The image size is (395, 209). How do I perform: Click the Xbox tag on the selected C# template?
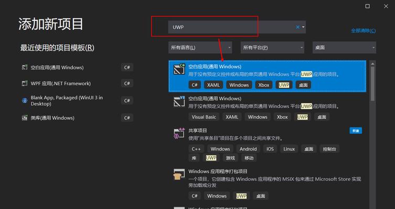[x=264, y=85]
